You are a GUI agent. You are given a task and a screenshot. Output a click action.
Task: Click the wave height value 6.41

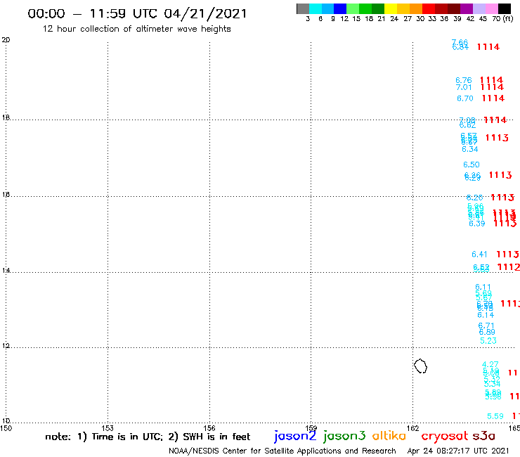click(479, 255)
